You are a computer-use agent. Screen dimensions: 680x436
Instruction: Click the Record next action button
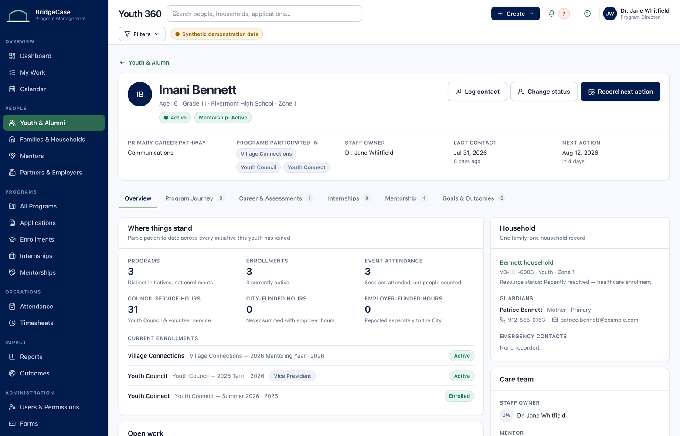click(x=620, y=92)
